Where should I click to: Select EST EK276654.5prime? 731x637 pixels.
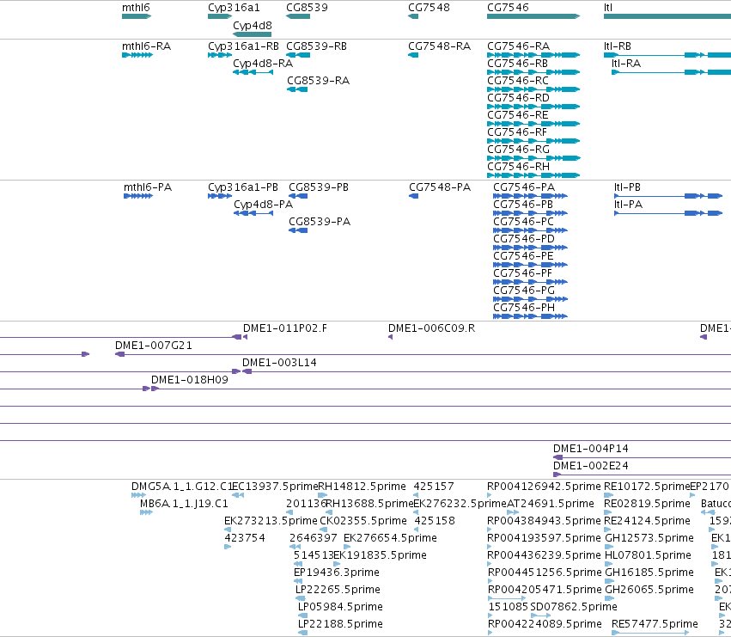(x=347, y=547)
